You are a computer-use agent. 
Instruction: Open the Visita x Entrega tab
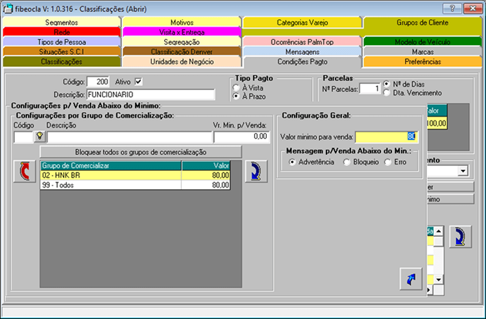[182, 32]
